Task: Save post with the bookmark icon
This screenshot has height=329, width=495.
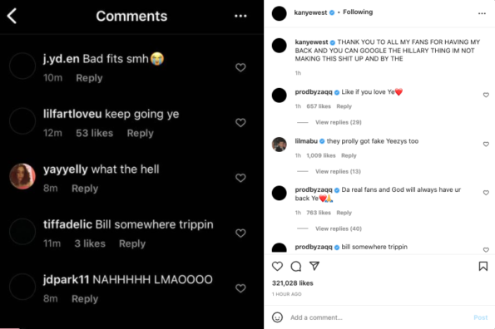Action: pos(483,267)
